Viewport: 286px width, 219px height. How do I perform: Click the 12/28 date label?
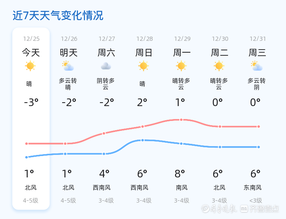[144, 39]
